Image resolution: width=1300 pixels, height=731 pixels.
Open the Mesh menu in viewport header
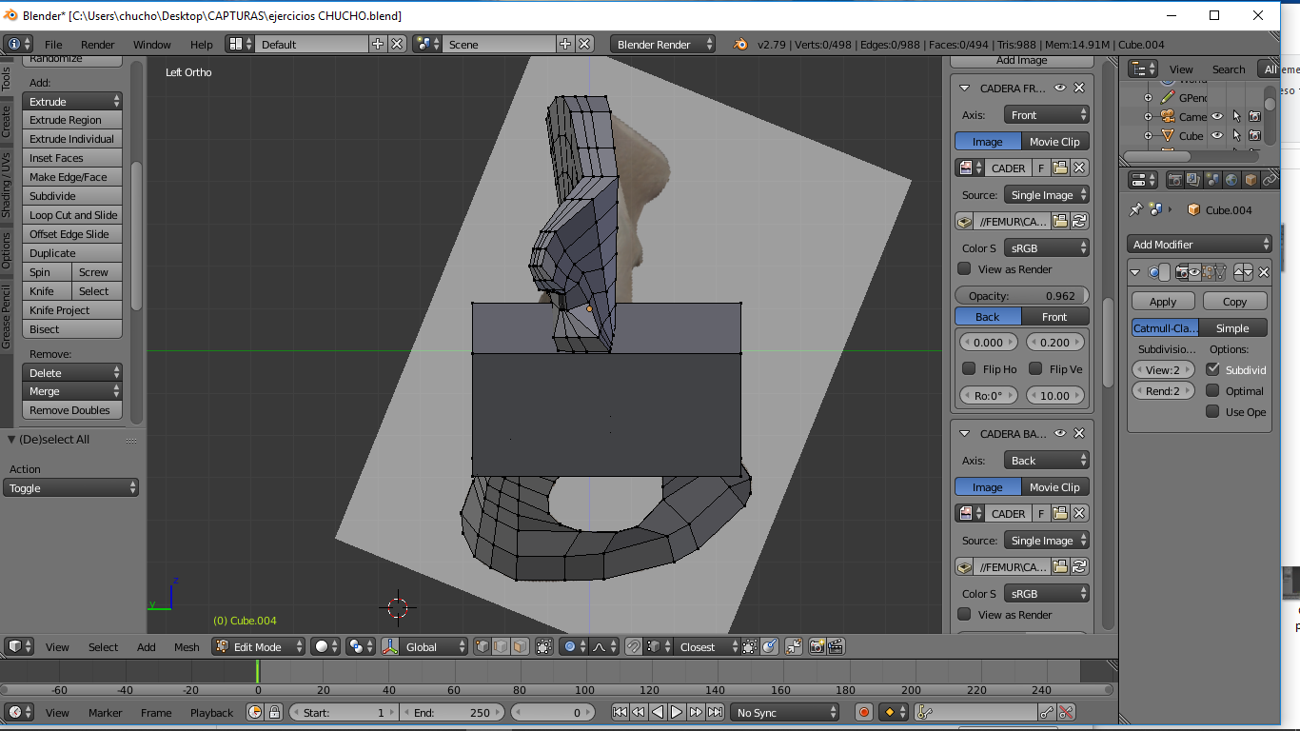[x=187, y=647]
